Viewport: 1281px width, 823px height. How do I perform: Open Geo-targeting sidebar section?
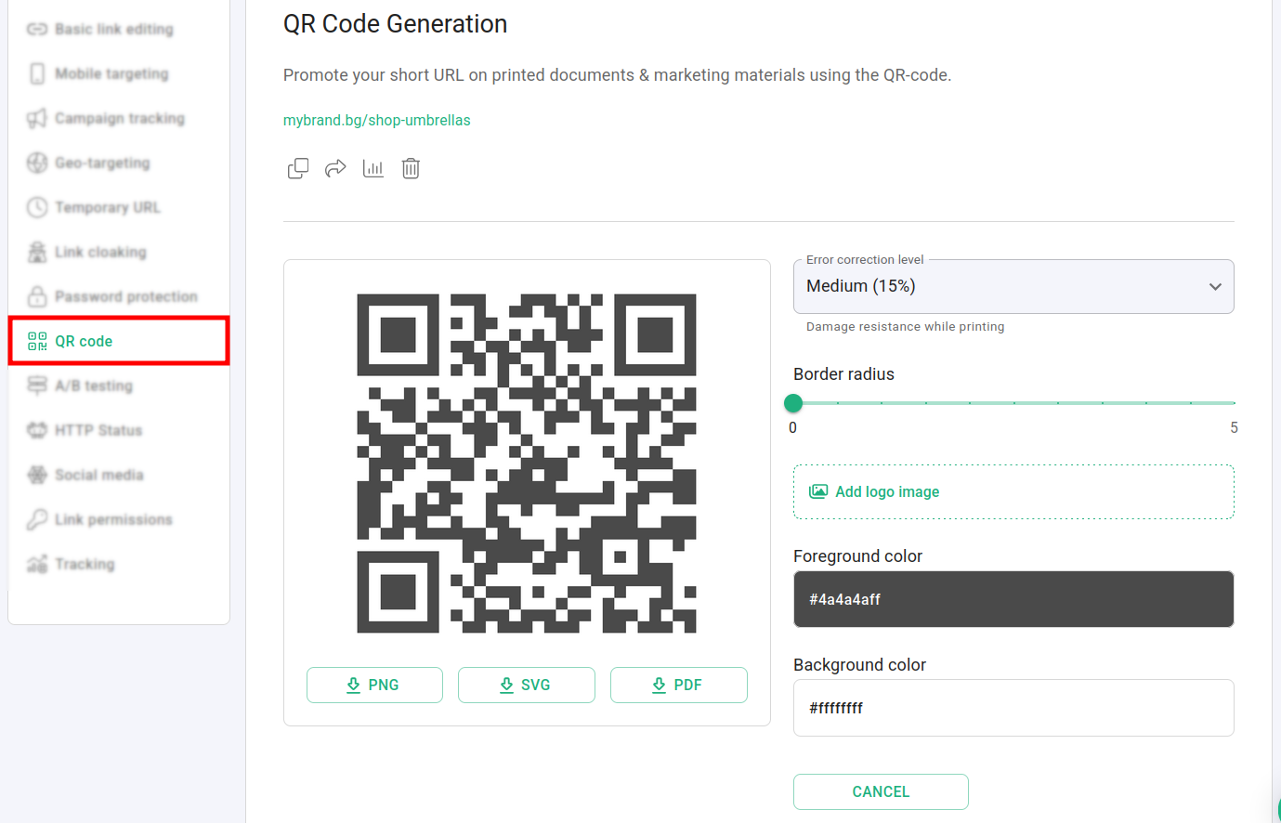[x=101, y=163]
